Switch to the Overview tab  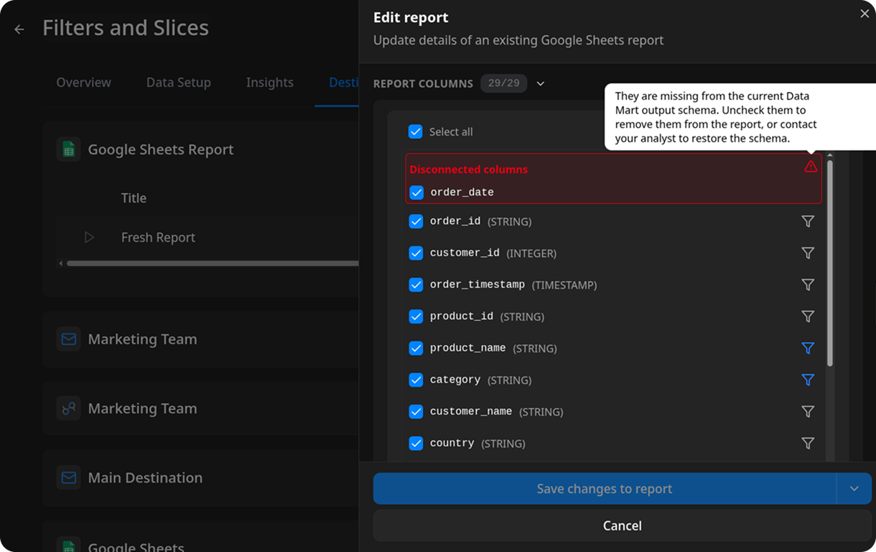(x=83, y=83)
